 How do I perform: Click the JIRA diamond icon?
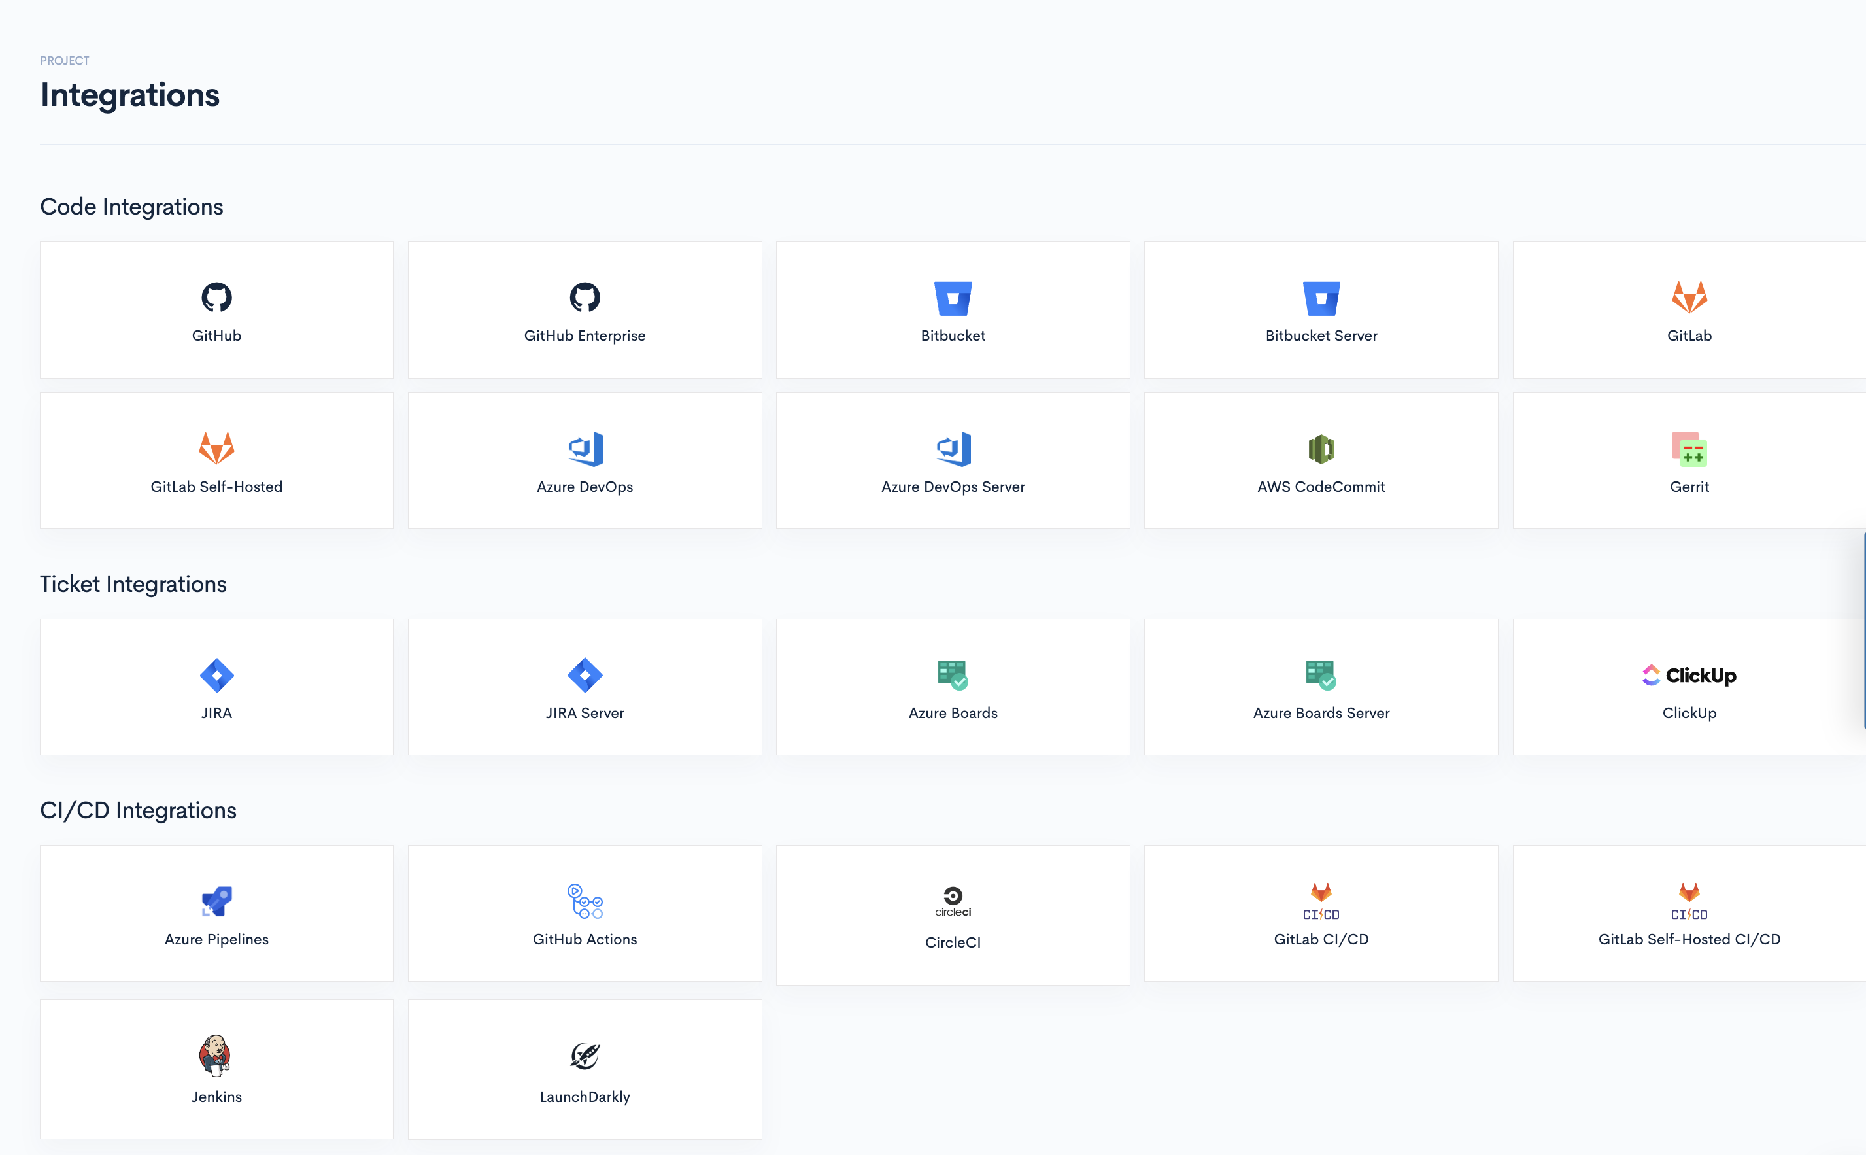tap(216, 676)
